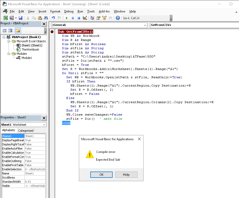Click OK in the compile error dialog
239x198 pixels.
101,175
